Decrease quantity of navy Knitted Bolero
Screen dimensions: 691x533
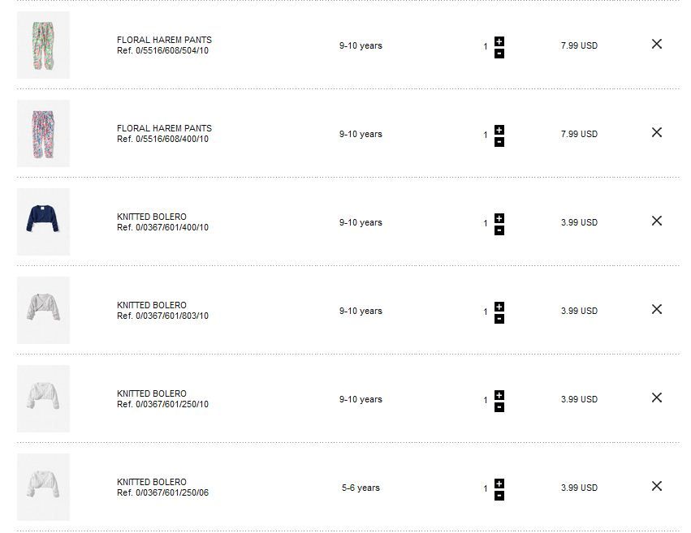pos(499,230)
